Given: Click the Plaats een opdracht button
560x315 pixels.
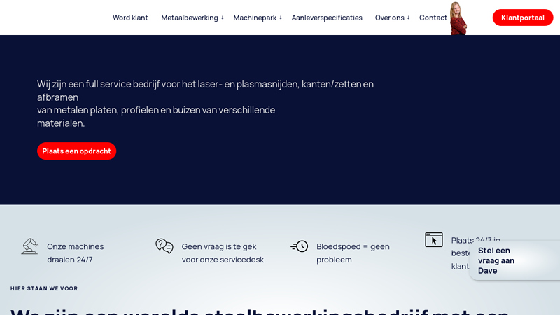Looking at the screenshot, I should point(76,151).
